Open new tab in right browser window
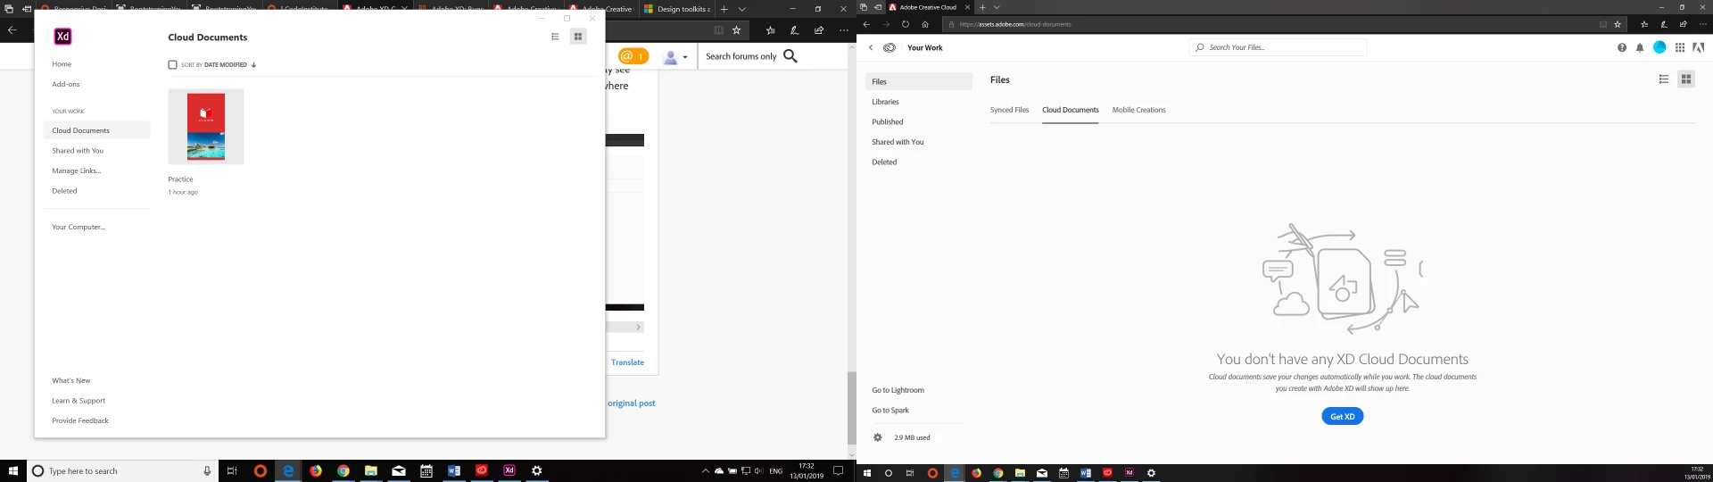 click(x=982, y=7)
